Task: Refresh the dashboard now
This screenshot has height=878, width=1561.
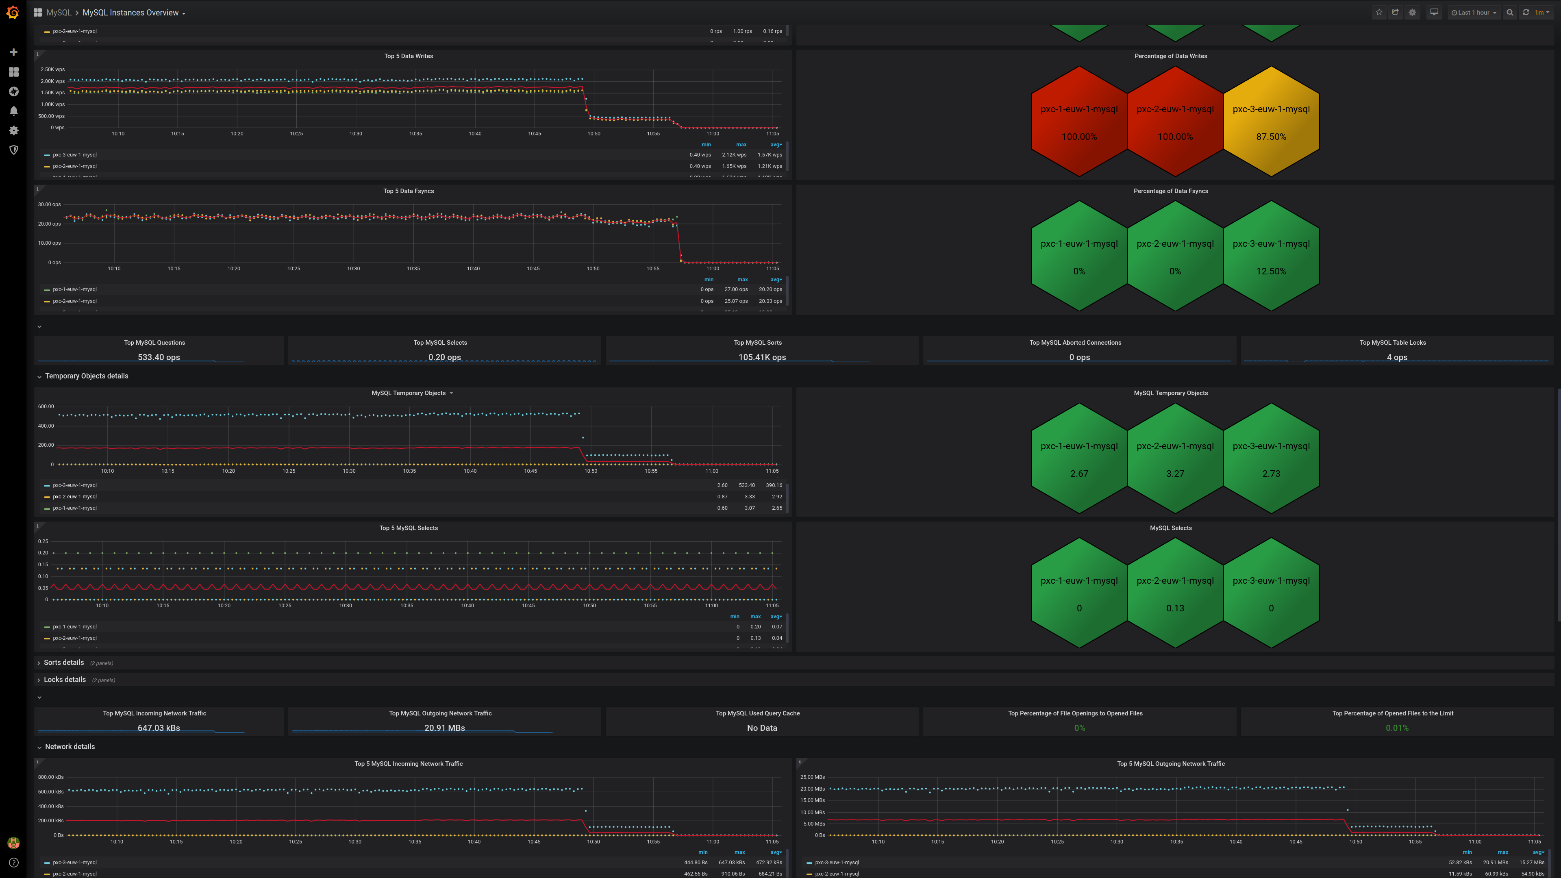Action: (1526, 12)
